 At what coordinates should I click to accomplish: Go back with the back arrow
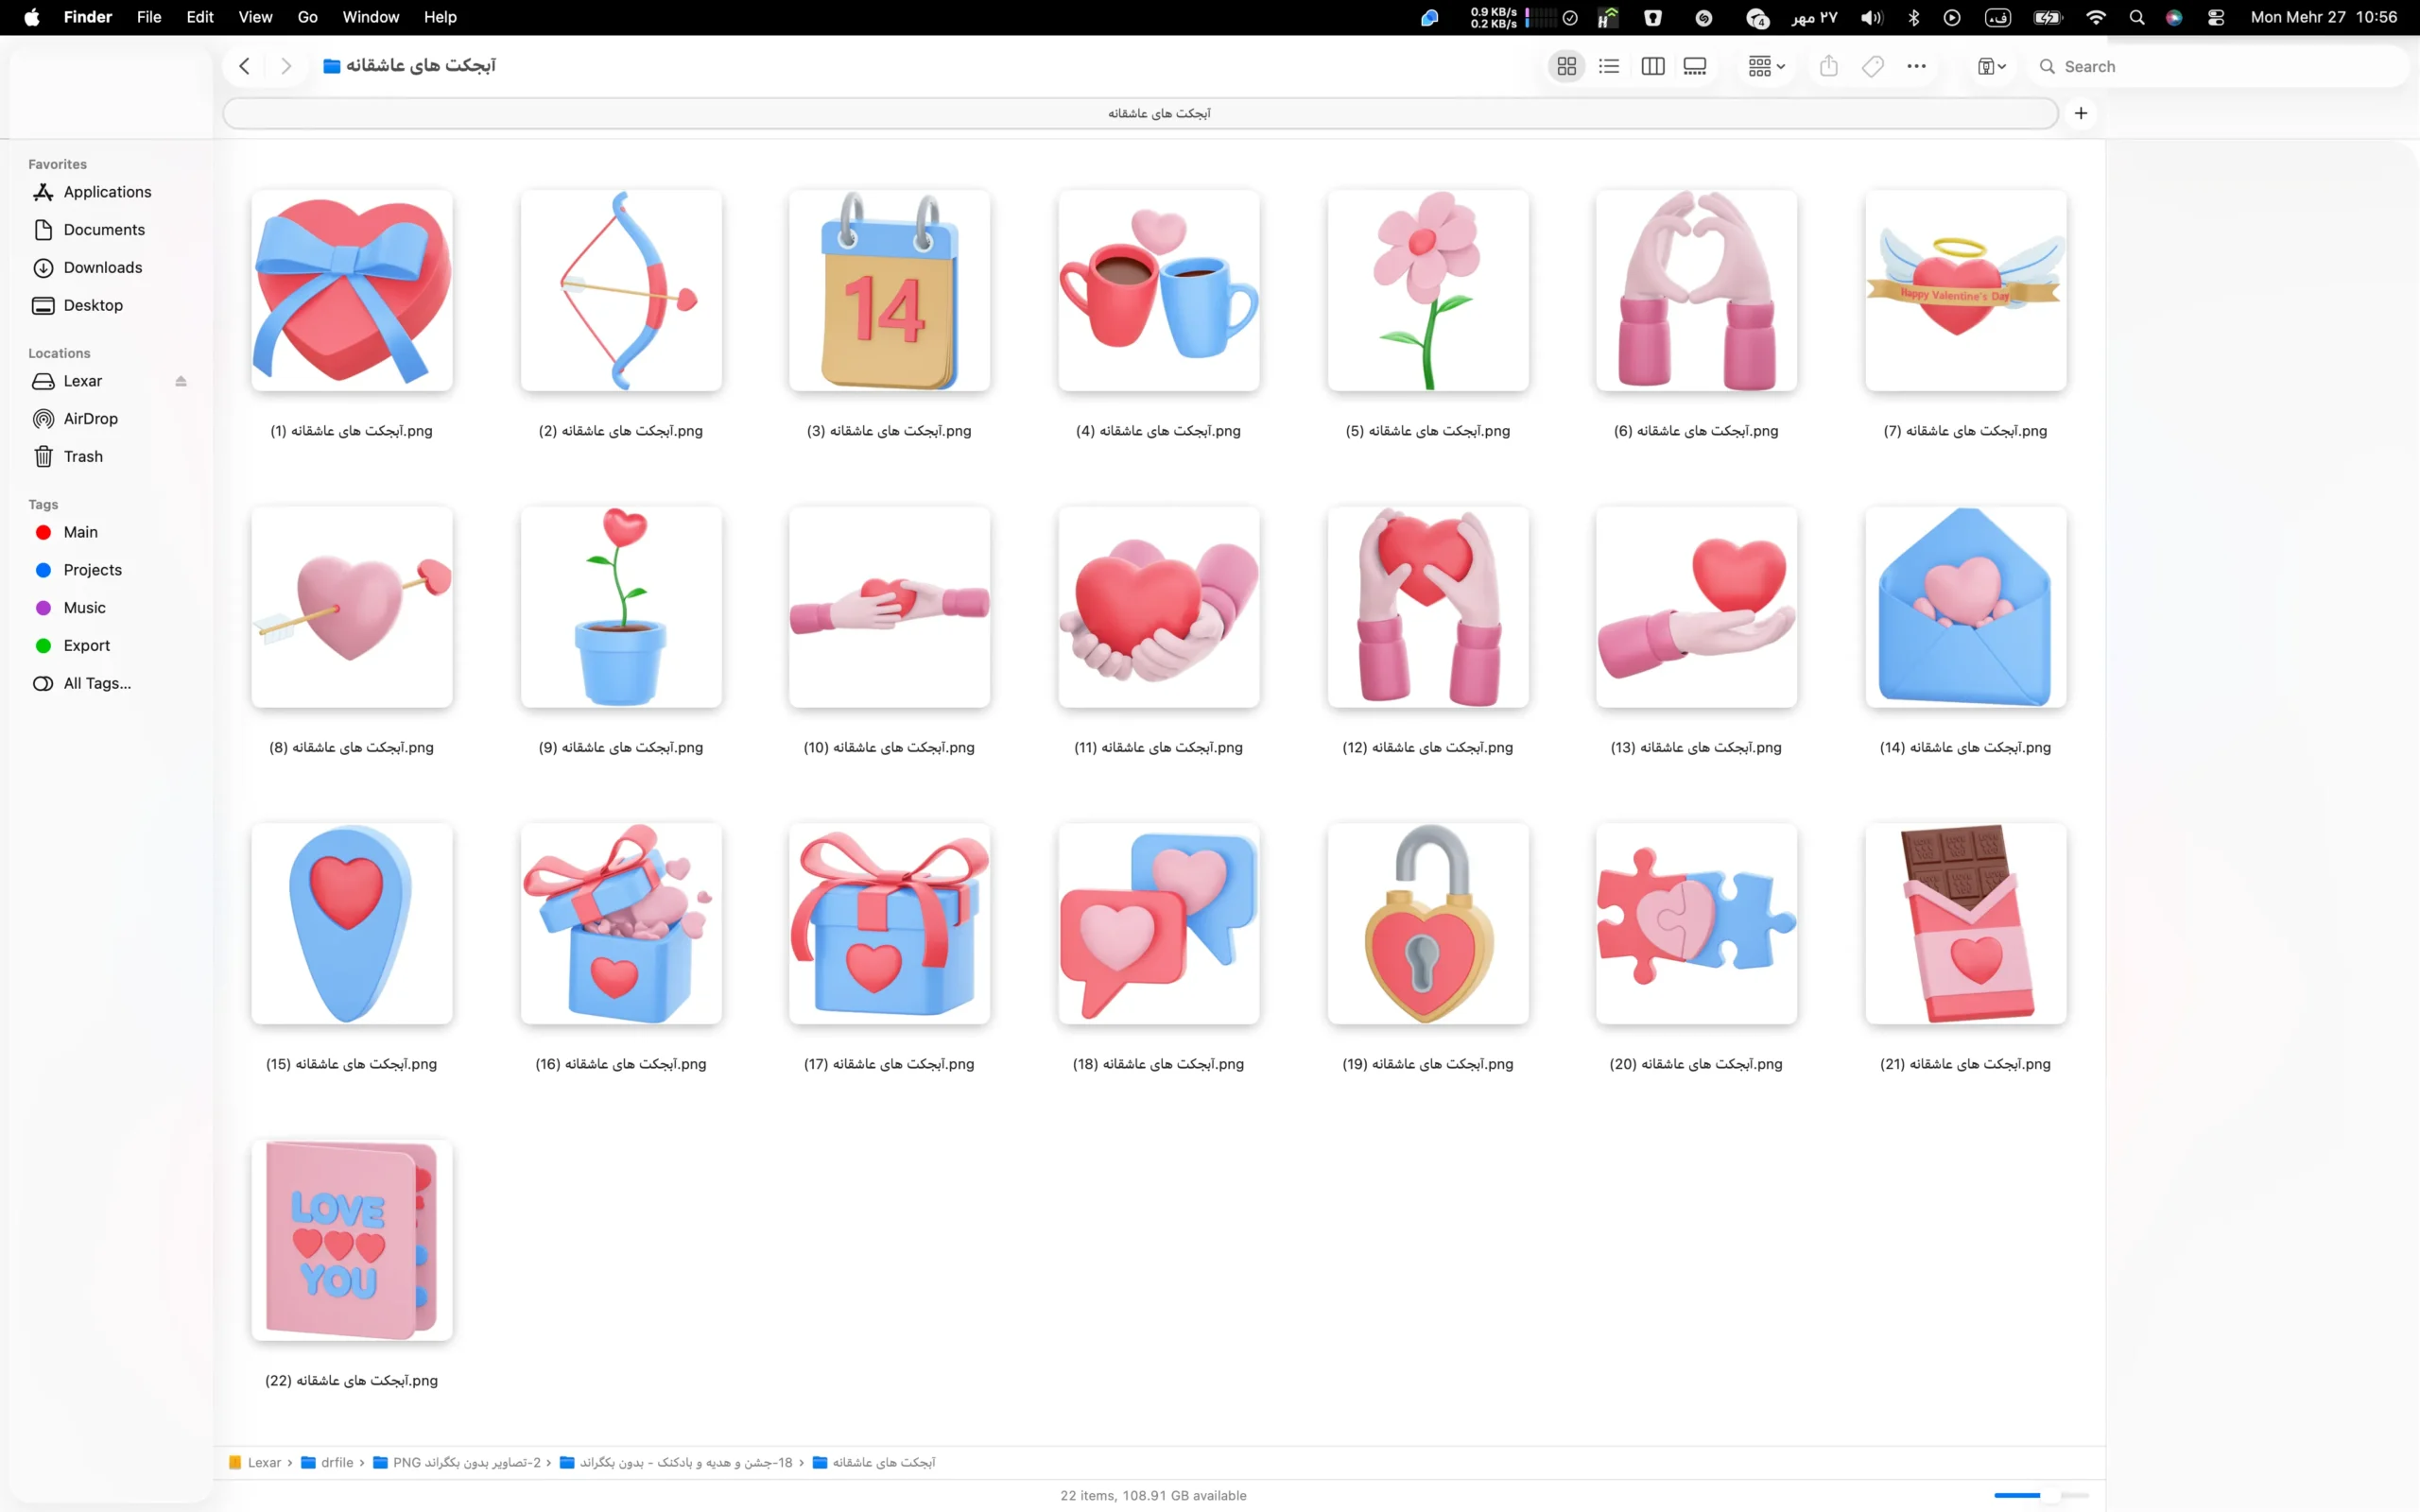244,66
